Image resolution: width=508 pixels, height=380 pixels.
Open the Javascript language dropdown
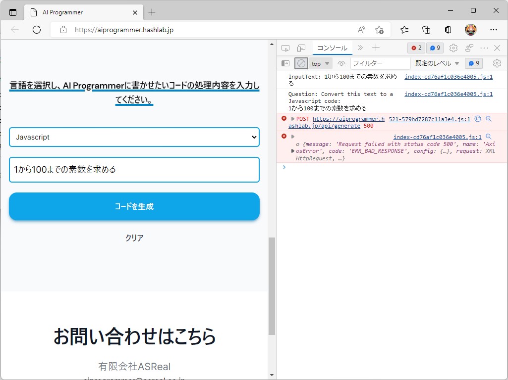tap(134, 137)
